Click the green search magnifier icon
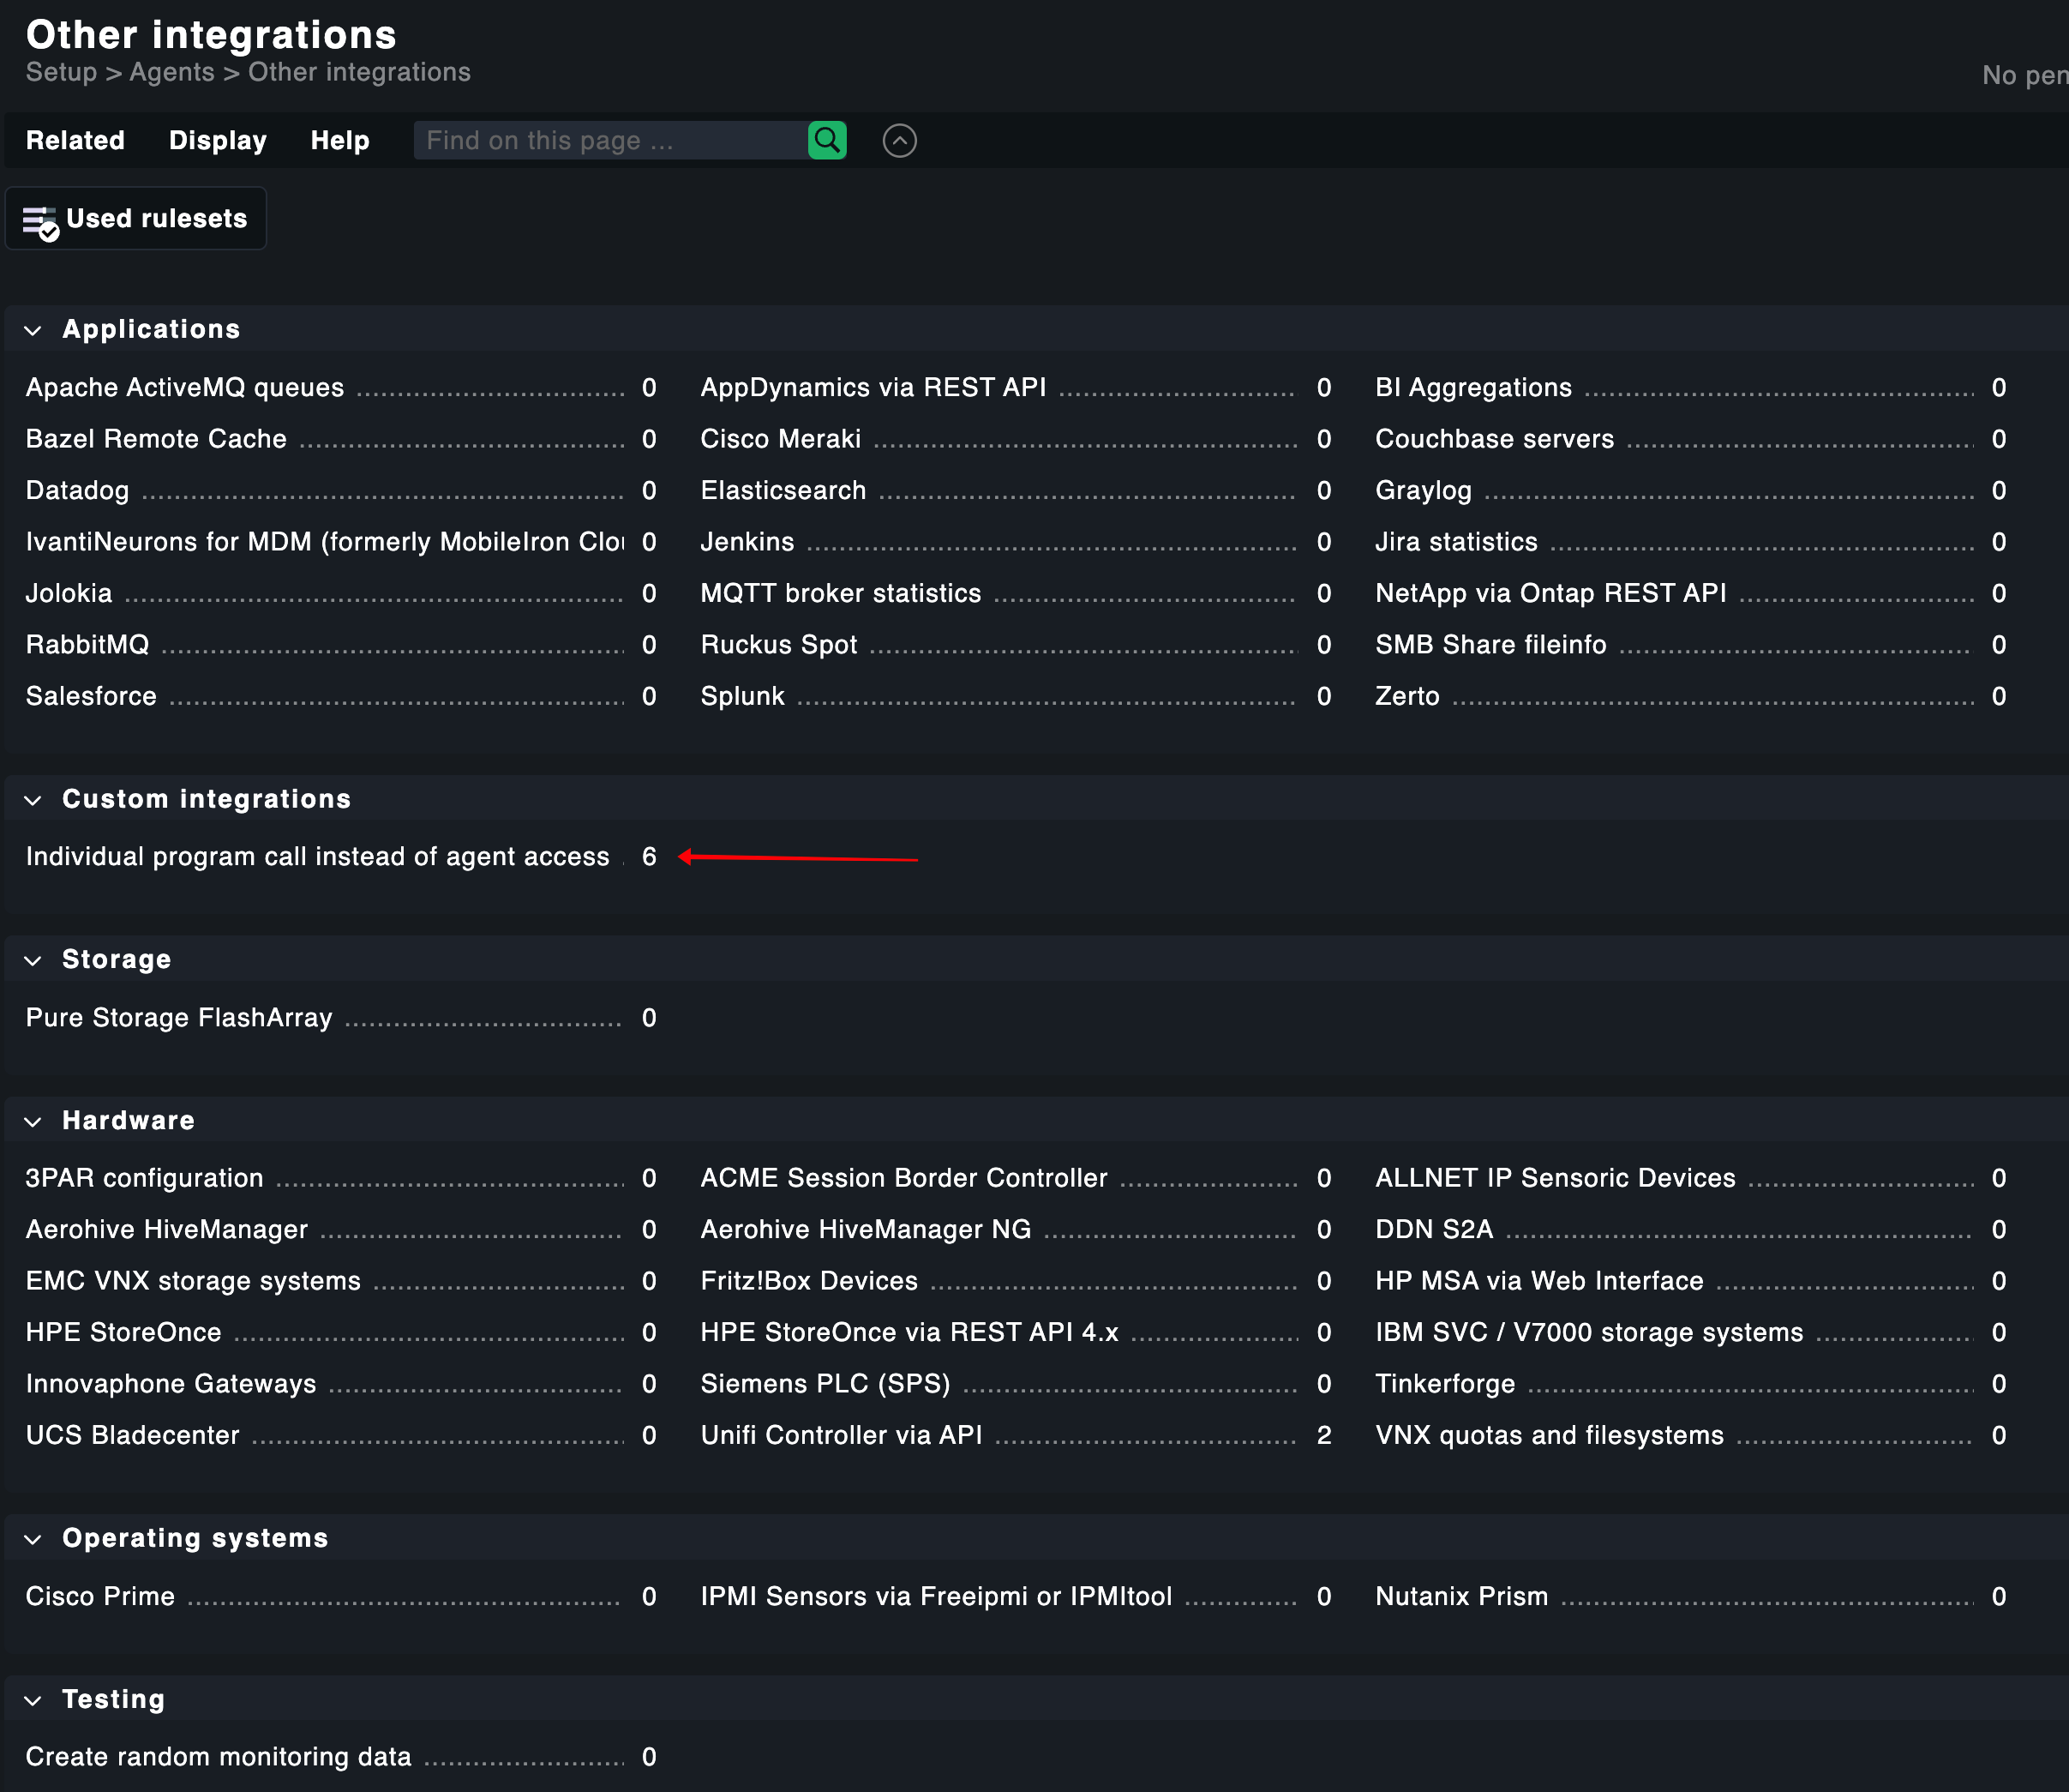2069x1792 pixels. [x=826, y=140]
